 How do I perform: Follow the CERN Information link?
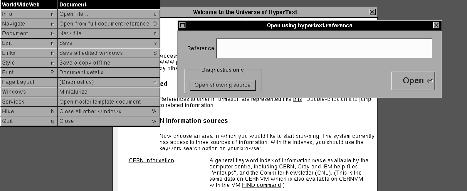pyautogui.click(x=151, y=160)
